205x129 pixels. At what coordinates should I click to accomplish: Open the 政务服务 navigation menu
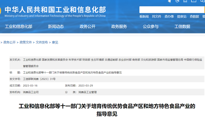(119, 26)
